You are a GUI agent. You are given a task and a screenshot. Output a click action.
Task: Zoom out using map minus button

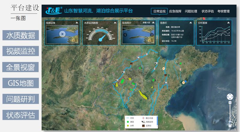pos(230,125)
